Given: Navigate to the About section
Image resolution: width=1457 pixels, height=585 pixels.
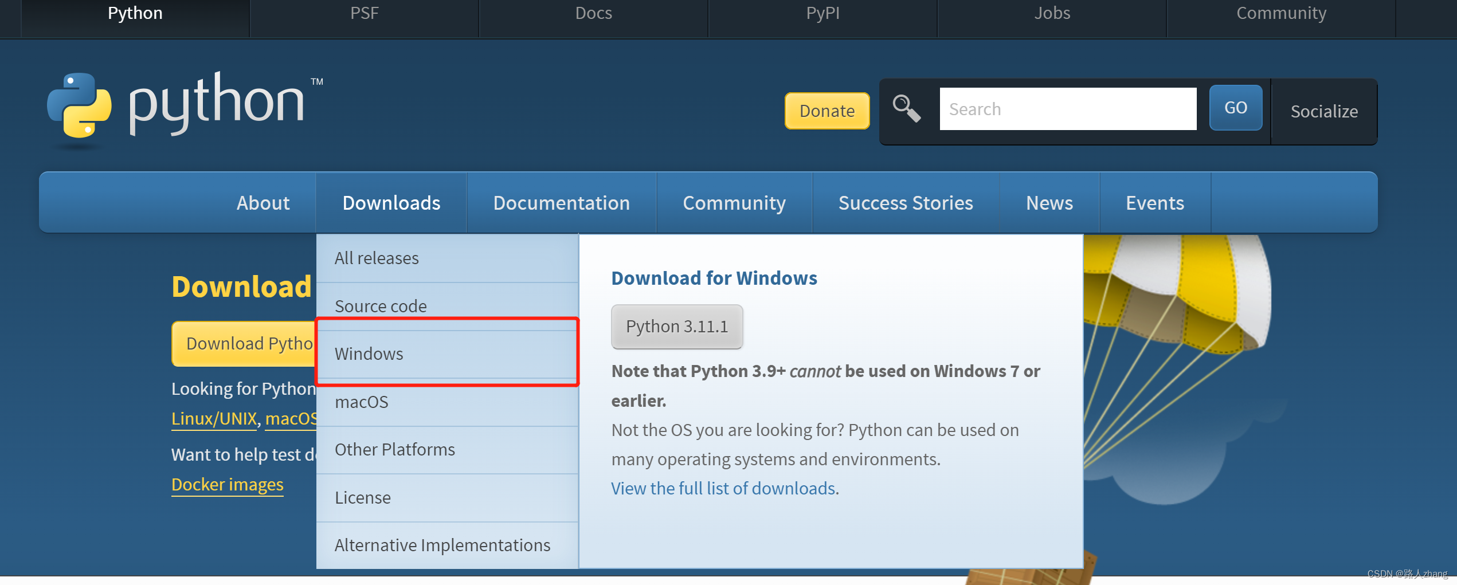Looking at the screenshot, I should coord(263,202).
